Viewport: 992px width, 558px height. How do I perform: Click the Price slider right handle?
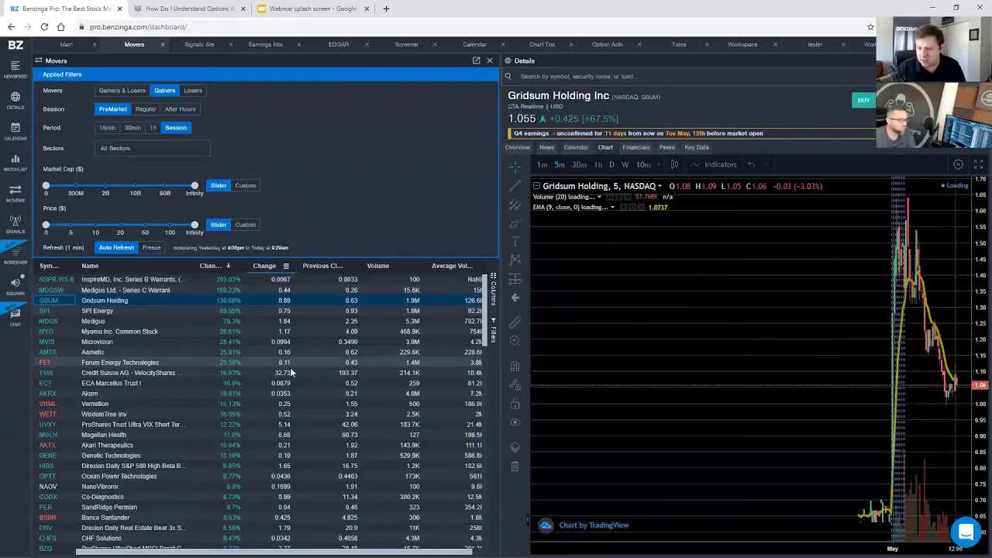coord(195,225)
